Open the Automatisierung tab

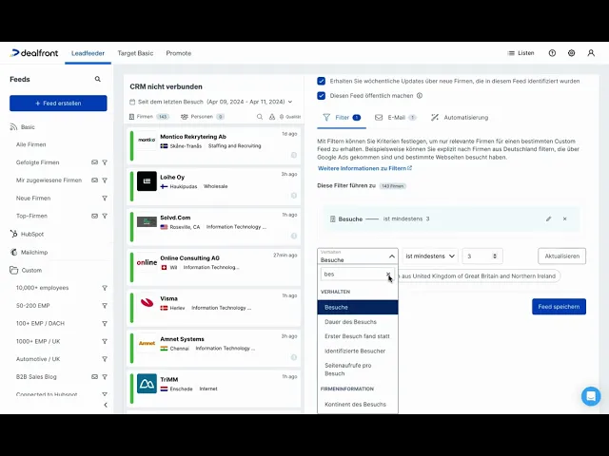pos(461,118)
